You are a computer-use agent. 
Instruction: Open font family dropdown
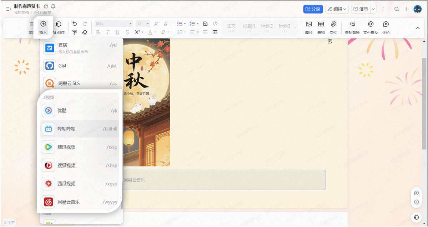point(114,24)
